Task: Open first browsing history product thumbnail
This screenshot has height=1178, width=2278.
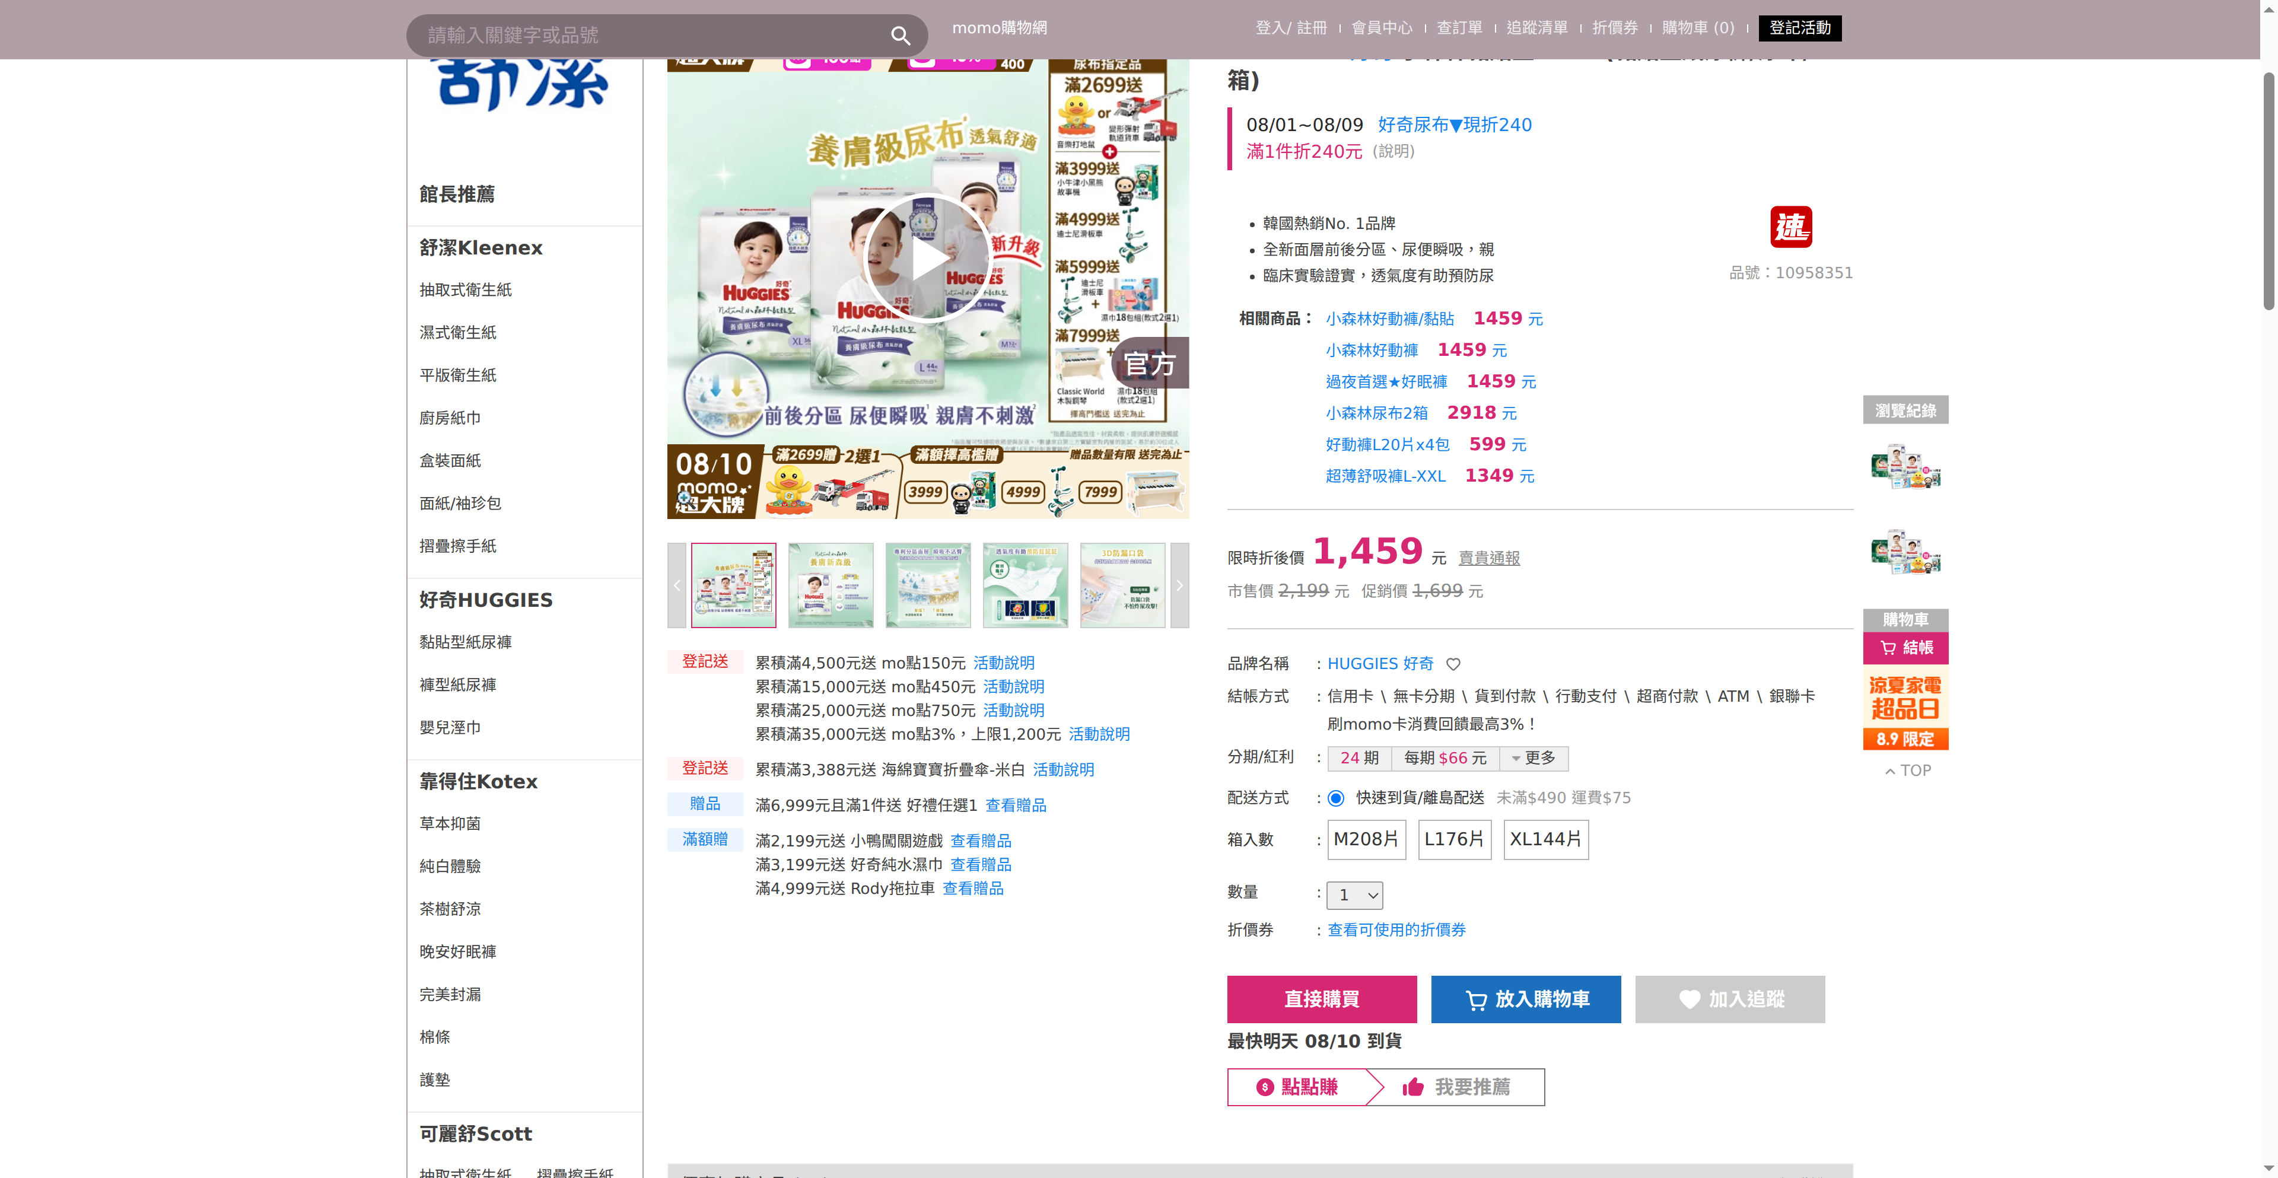Action: pyautogui.click(x=1905, y=466)
